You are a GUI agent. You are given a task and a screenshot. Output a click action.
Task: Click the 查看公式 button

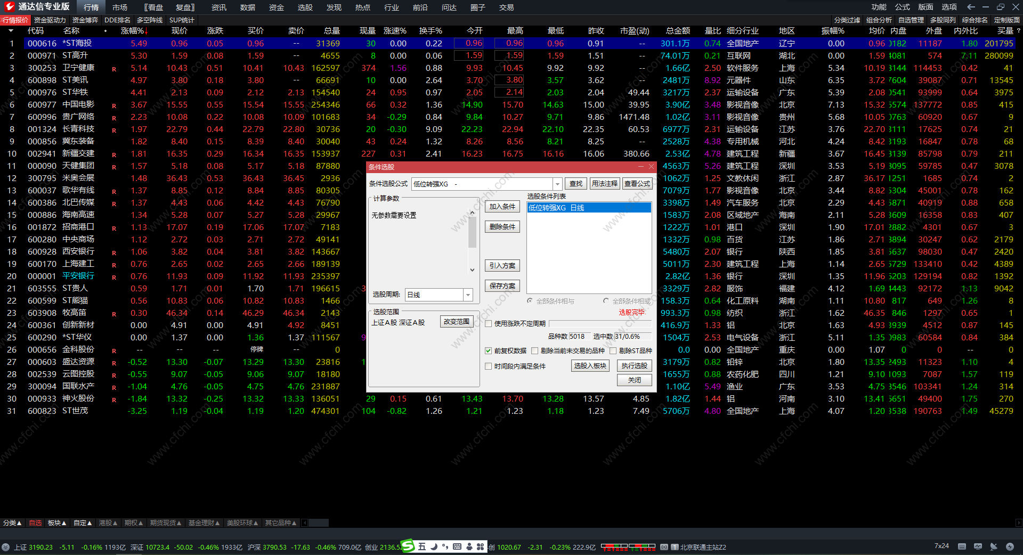637,184
